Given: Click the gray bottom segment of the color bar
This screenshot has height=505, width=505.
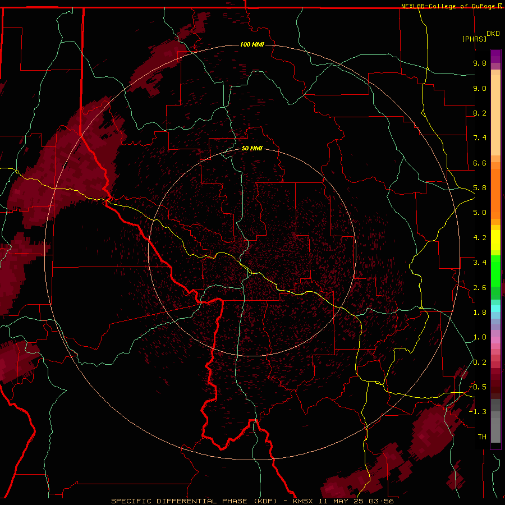Looking at the screenshot, I should coord(495,430).
